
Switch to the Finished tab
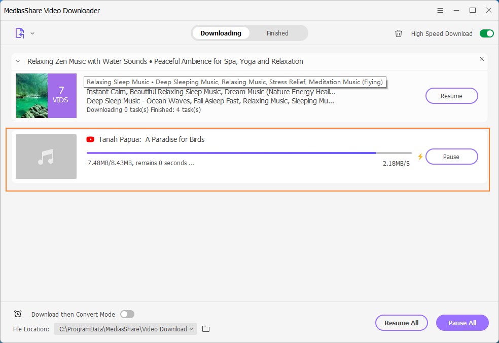(x=277, y=33)
